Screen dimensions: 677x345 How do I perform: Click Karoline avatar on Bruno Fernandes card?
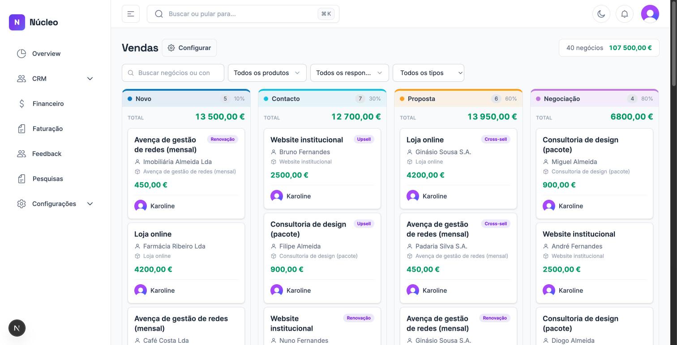tap(277, 196)
